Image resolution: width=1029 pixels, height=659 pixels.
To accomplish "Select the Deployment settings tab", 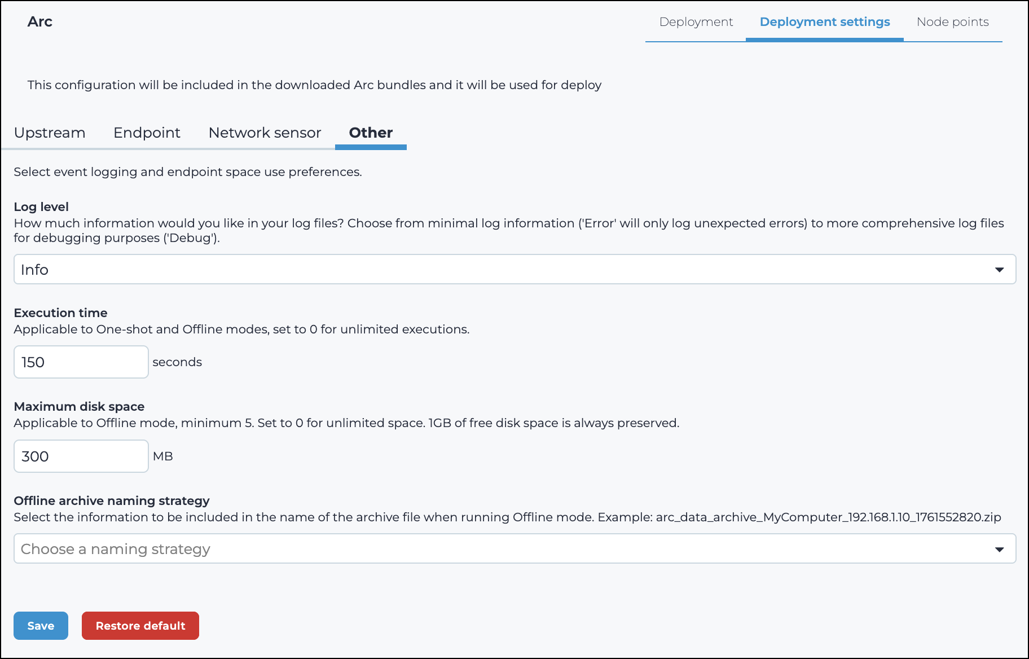I will coord(825,22).
